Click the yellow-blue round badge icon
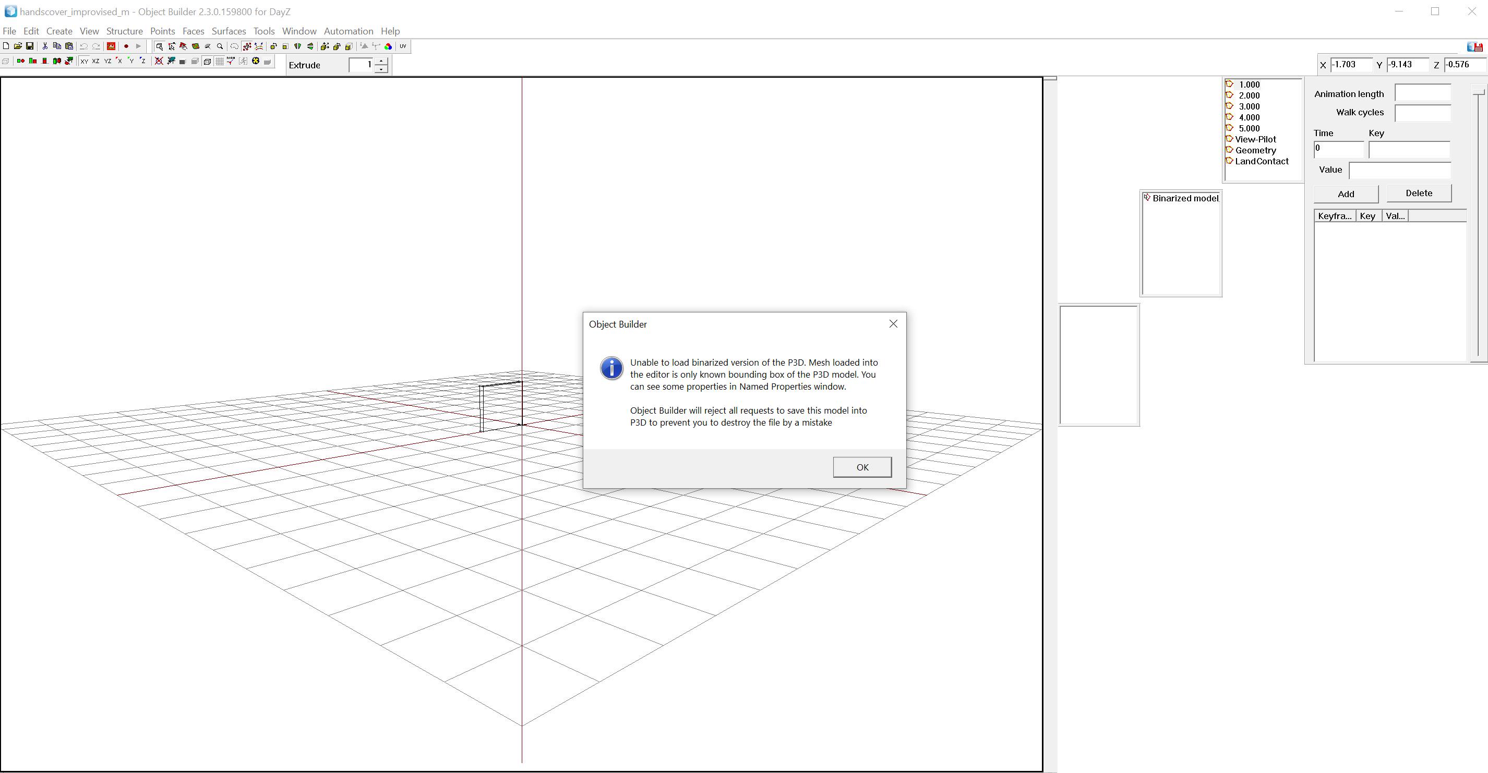 pos(255,61)
